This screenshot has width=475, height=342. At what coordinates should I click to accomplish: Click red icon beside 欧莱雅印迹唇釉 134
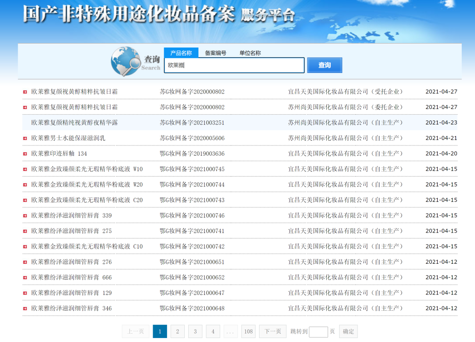25,154
